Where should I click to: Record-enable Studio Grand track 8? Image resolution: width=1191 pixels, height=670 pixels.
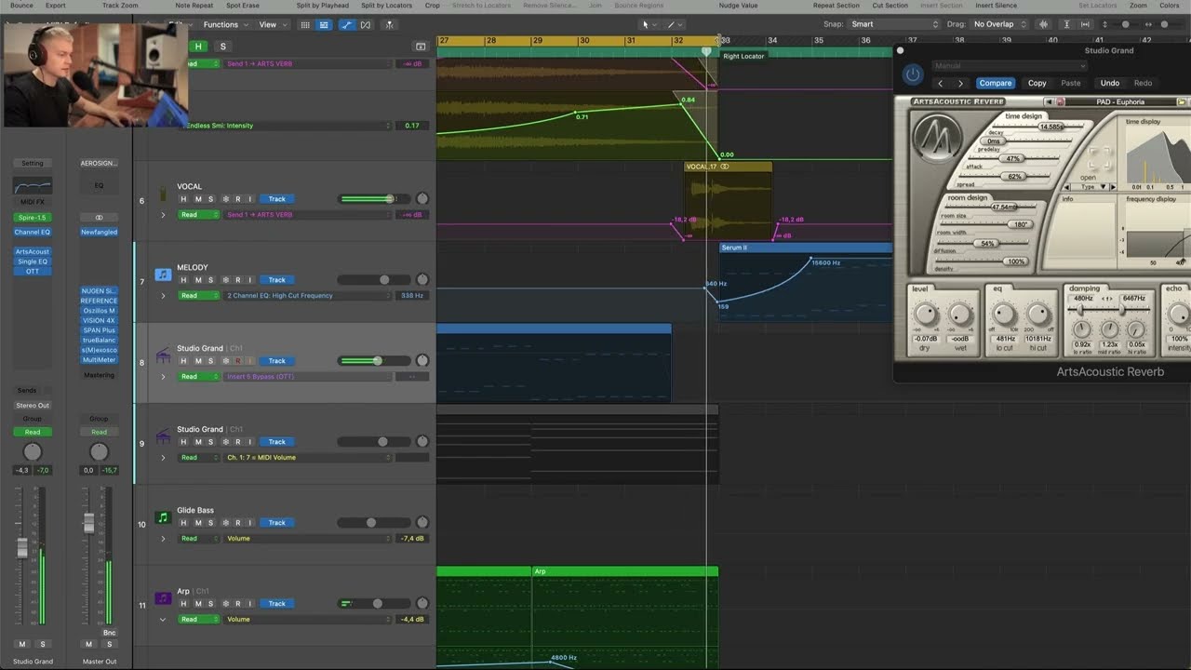click(x=237, y=361)
